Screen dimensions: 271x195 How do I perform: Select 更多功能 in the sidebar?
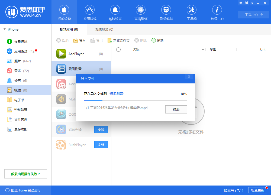pos(26,129)
